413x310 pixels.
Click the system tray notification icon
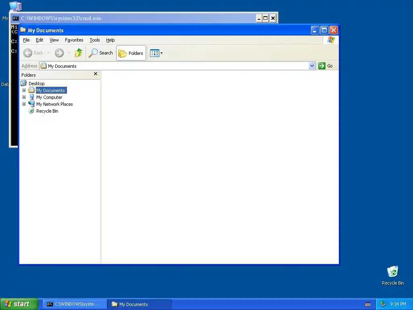pos(383,304)
